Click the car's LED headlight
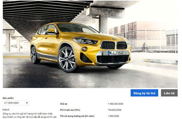 point(85,41)
